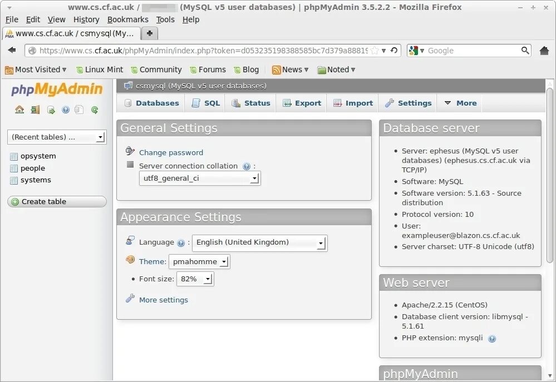Bookmark this page with star icon
Viewport: 556px width, 382px height.
coord(375,50)
